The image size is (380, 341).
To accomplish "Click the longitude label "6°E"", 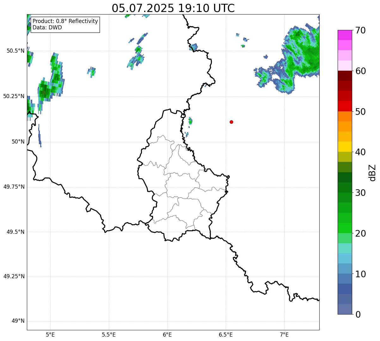I will [x=167, y=334].
